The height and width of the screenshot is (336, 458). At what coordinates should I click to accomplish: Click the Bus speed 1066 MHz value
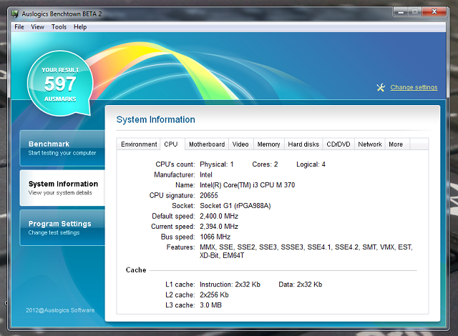click(215, 237)
